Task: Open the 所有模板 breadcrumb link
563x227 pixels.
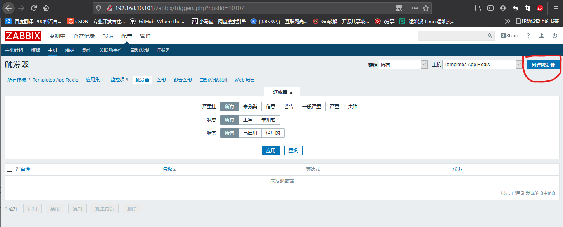Action: tap(17, 80)
